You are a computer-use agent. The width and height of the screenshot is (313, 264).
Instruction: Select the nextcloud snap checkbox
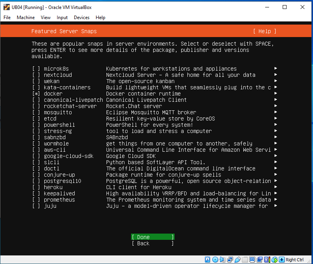36,75
